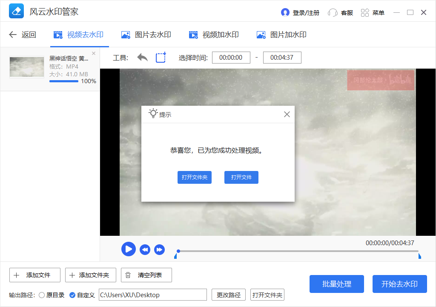Click the start time input 00:00:00
The height and width of the screenshot is (307, 436).
click(x=231, y=57)
